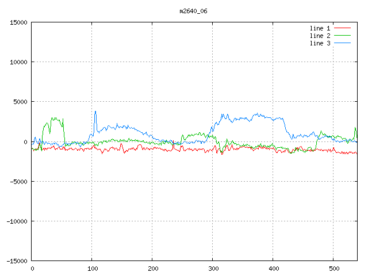Click the -5000 y-axis tick label
The width and height of the screenshot is (368, 276).
point(18,181)
